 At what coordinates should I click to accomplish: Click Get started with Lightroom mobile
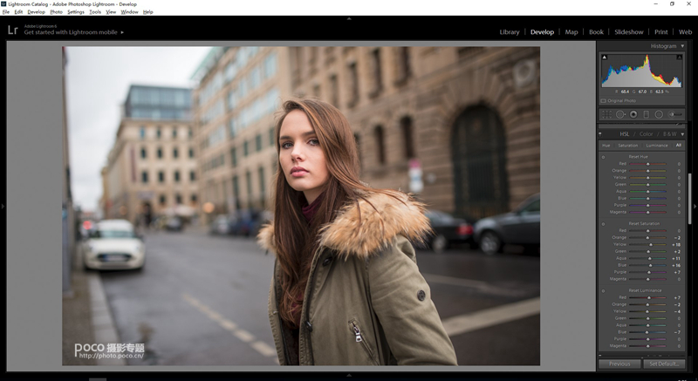(71, 32)
